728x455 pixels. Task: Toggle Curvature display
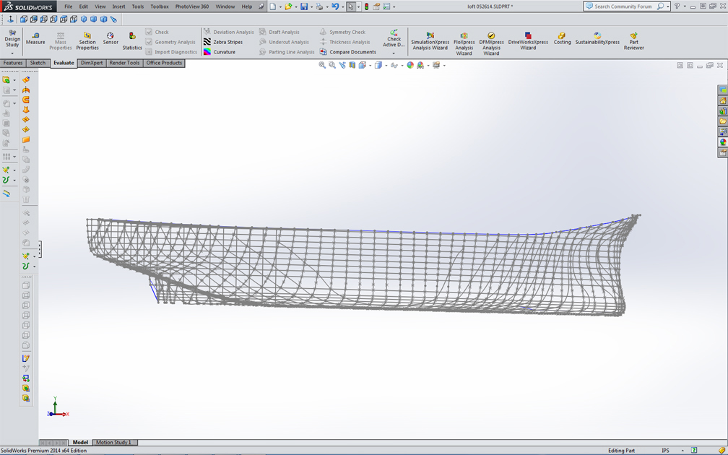click(x=219, y=52)
